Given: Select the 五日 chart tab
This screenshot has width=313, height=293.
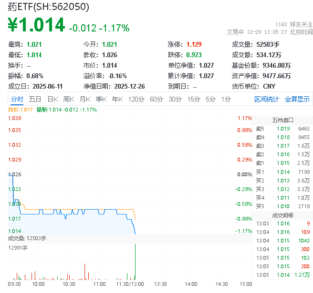Looking at the screenshot, I should tap(35, 99).
